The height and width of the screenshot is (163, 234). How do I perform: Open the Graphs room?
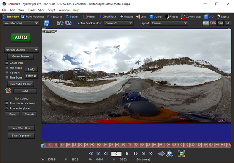coord(126,16)
